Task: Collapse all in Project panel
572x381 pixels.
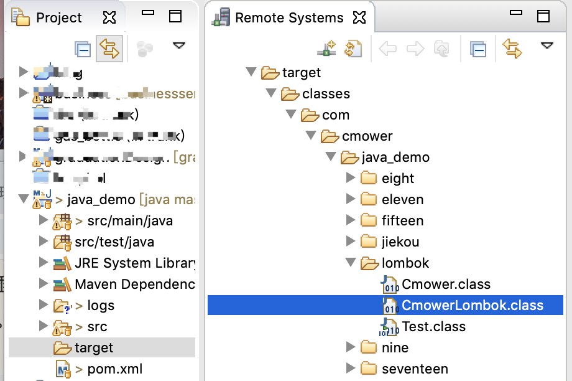Action: [83, 49]
